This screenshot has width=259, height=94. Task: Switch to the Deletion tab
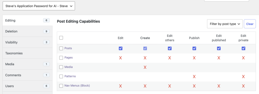coord(28,31)
